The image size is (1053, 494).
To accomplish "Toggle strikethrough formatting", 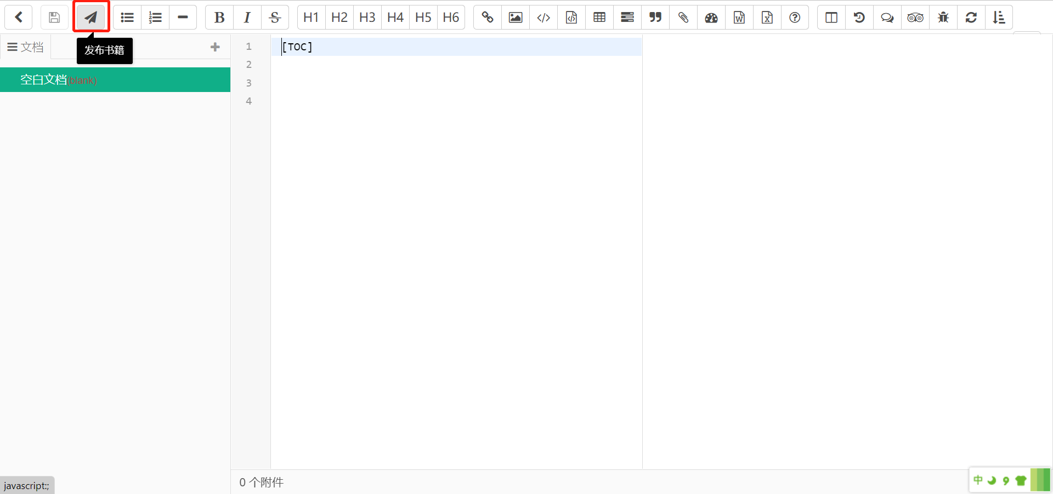I will (275, 18).
